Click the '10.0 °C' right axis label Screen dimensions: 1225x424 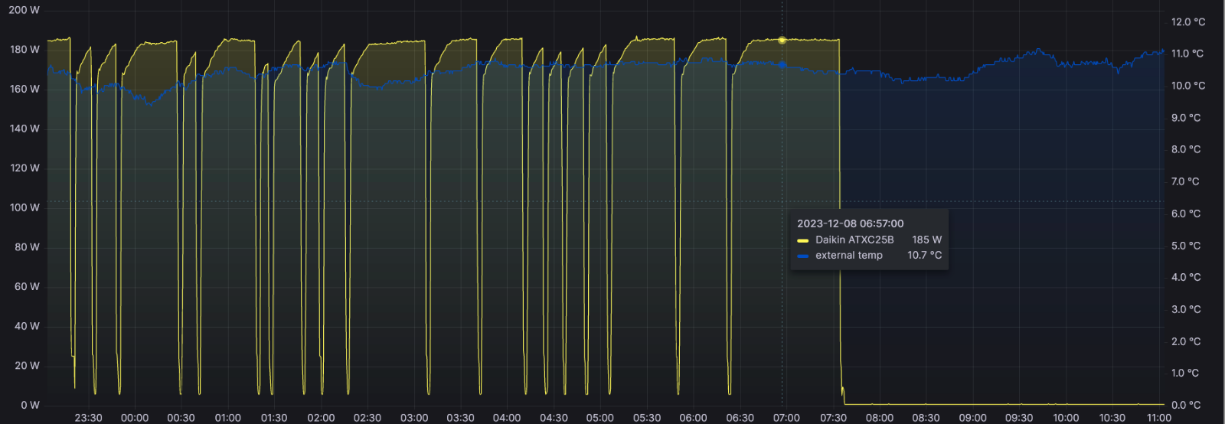(1188, 86)
